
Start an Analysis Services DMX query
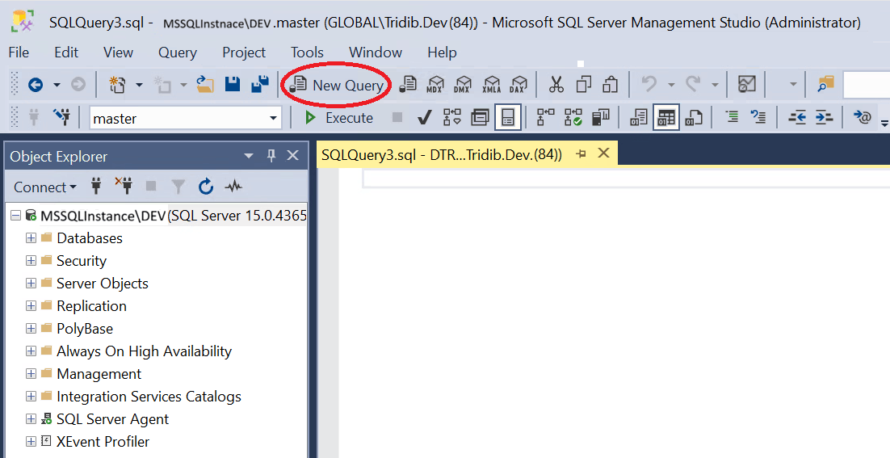[463, 85]
